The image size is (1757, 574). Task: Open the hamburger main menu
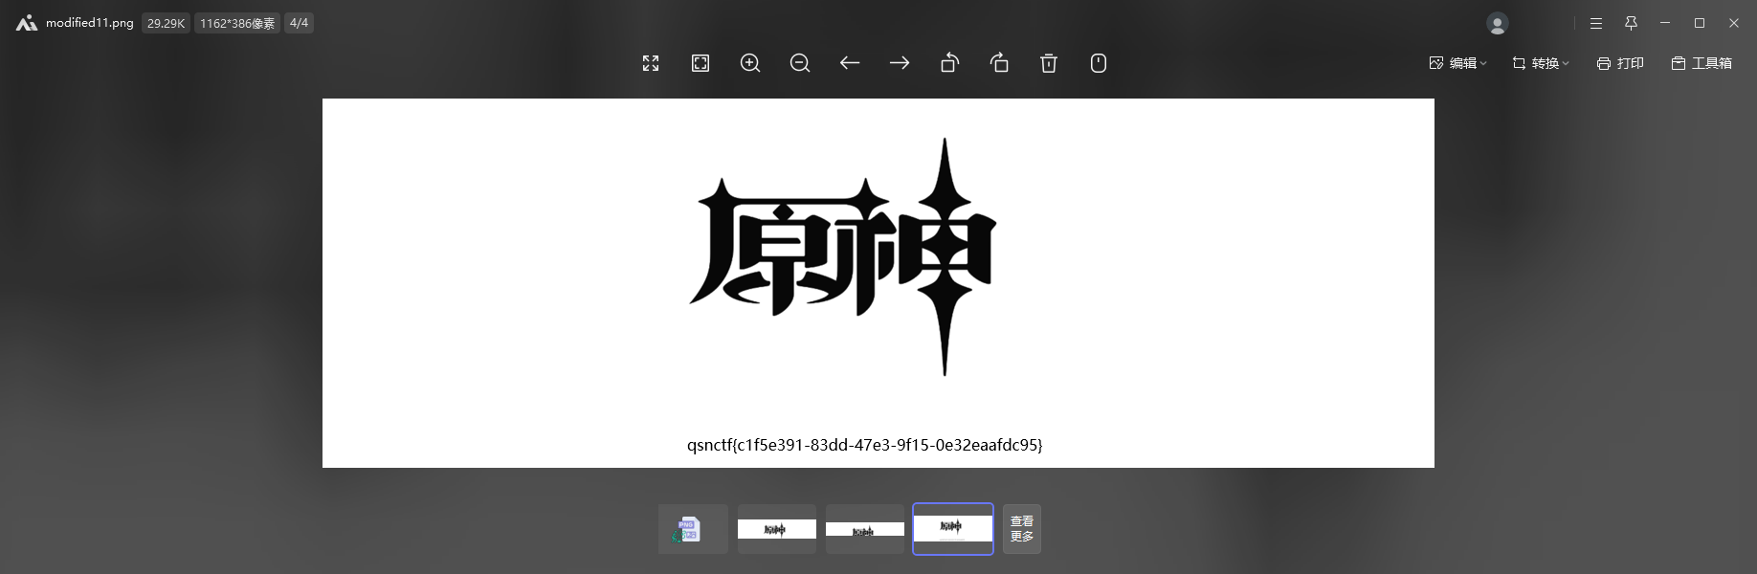(x=1596, y=23)
